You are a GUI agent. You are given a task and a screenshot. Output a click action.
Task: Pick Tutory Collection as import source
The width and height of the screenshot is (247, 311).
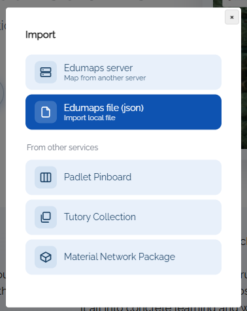(x=124, y=217)
